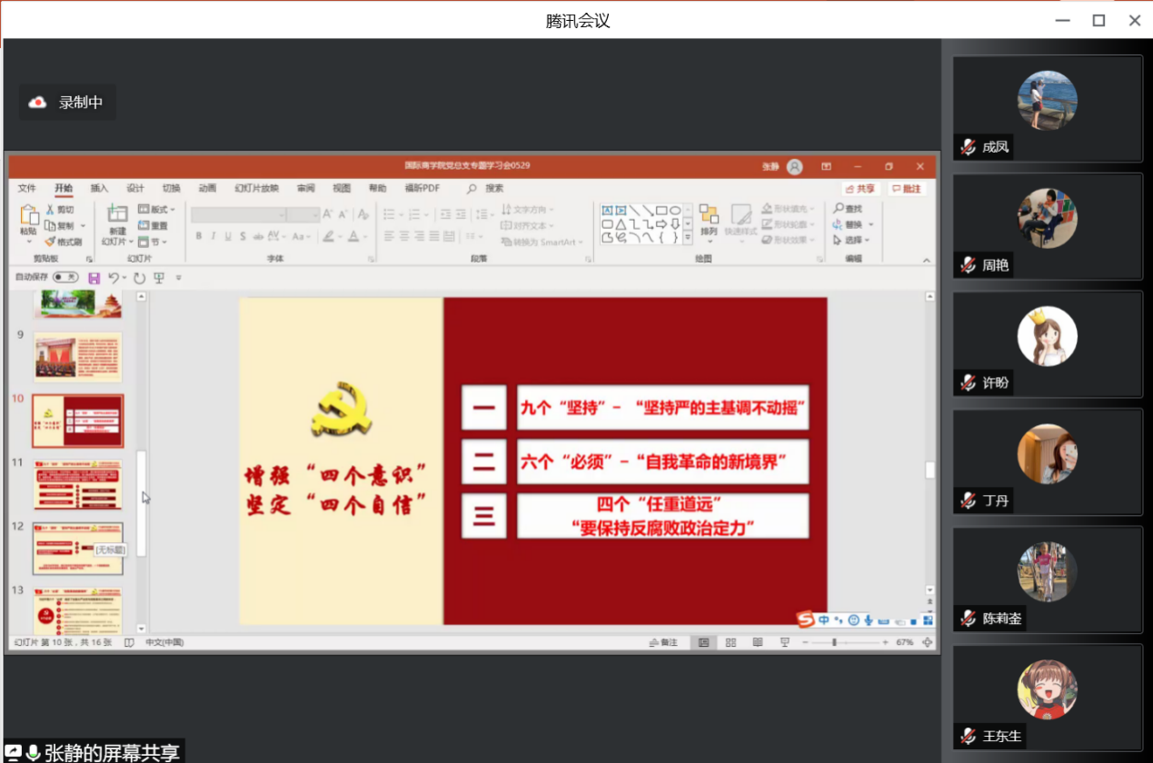1153x763 pixels.
Task: Click the Cut (剪切) scissors icon
Action: [x=51, y=210]
